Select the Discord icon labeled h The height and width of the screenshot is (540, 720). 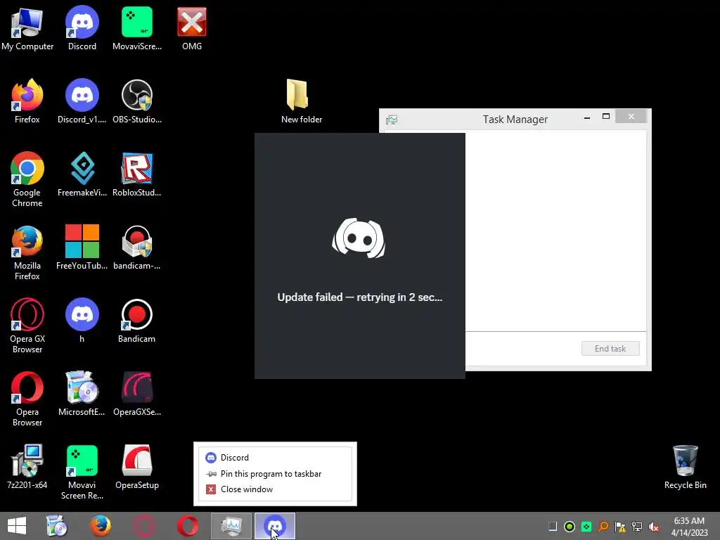(x=82, y=321)
